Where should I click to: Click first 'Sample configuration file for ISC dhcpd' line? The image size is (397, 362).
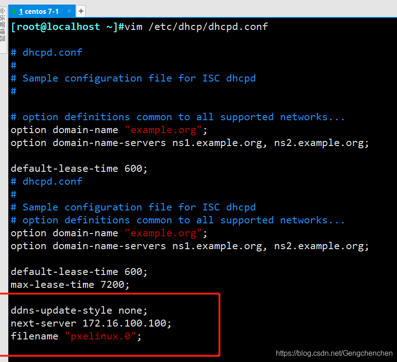tap(133, 78)
